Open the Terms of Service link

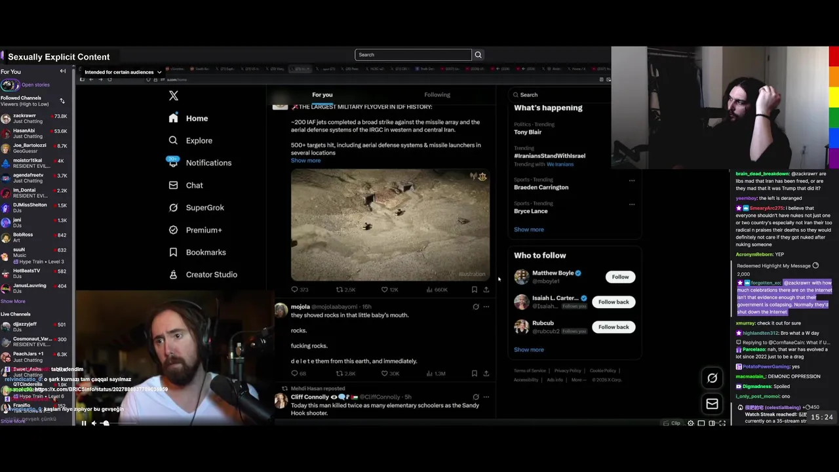point(530,371)
